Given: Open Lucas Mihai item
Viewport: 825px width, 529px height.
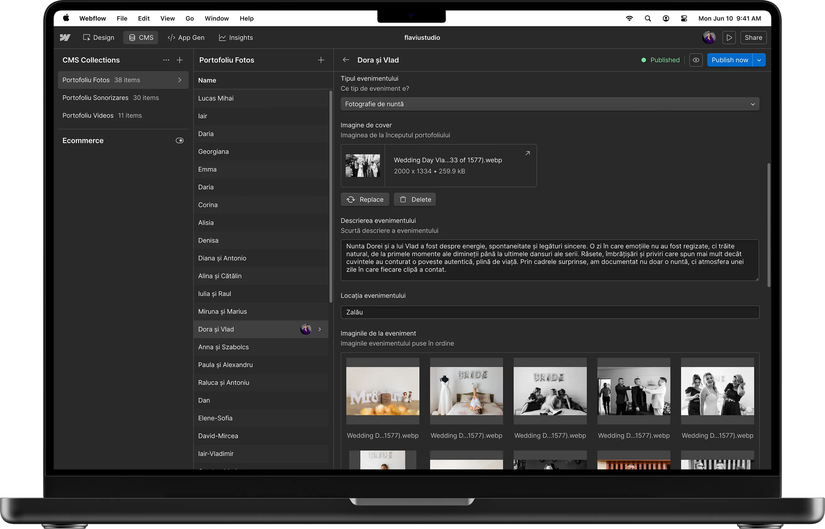Looking at the screenshot, I should point(261,98).
